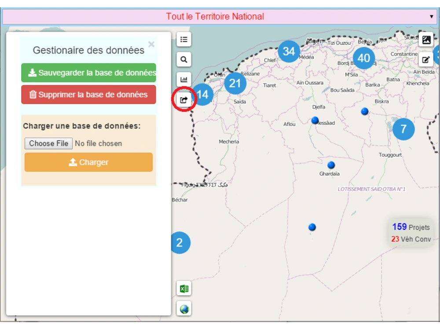The height and width of the screenshot is (330, 440).
Task: Click the Touggourt map label
Action: click(x=390, y=155)
